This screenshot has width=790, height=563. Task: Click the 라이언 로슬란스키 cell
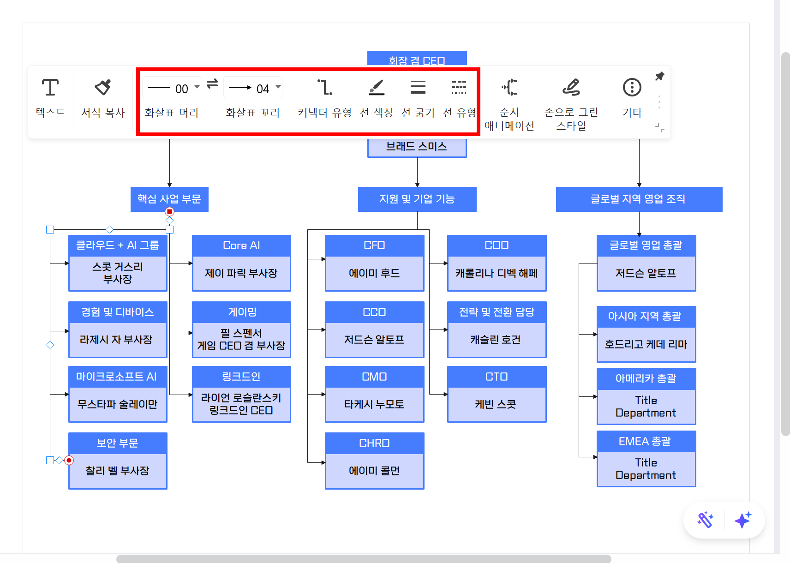click(241, 404)
